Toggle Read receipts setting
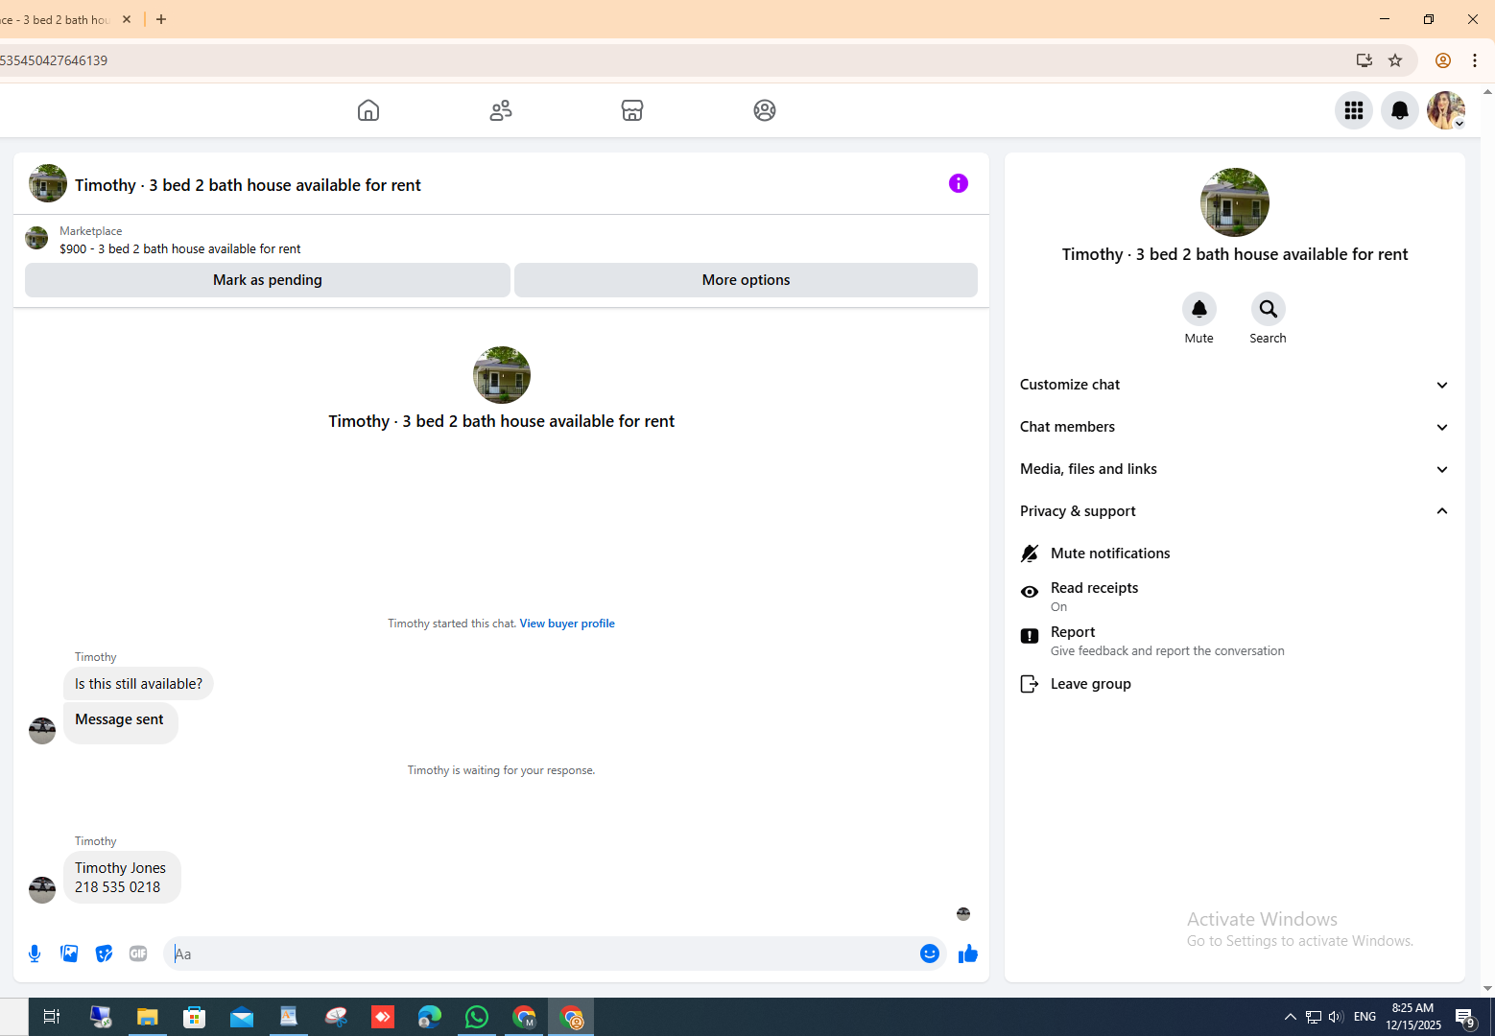This screenshot has height=1036, width=1495. coord(1235,596)
